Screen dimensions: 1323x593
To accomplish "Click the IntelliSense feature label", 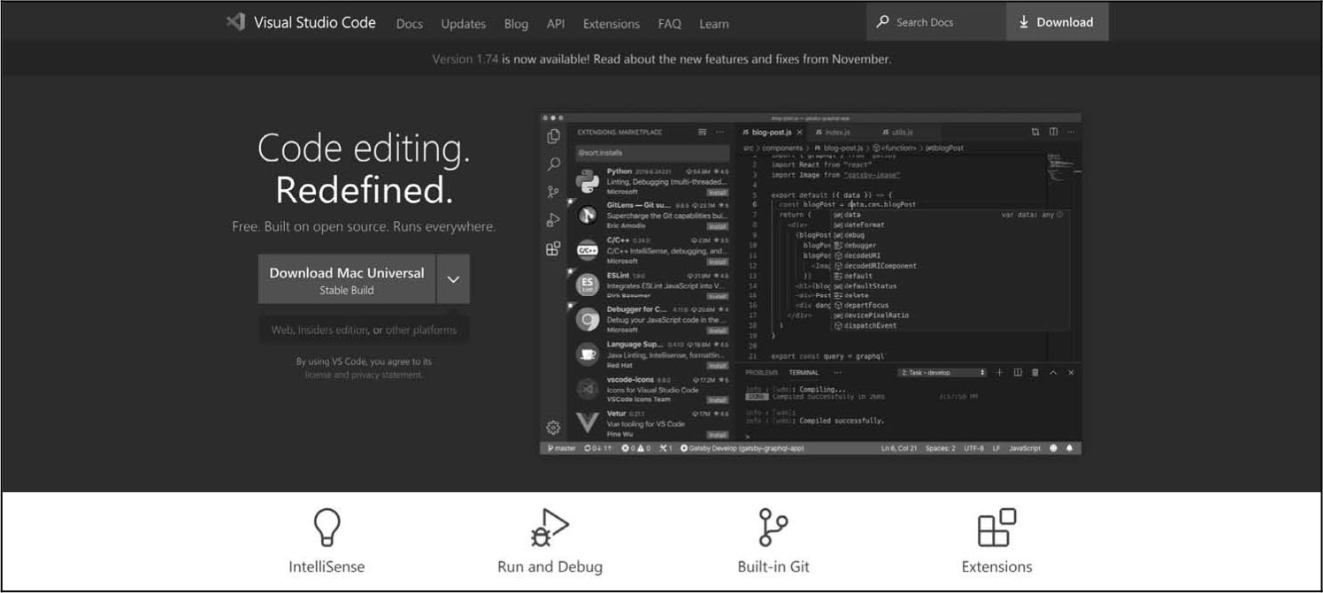I will pyautogui.click(x=327, y=566).
